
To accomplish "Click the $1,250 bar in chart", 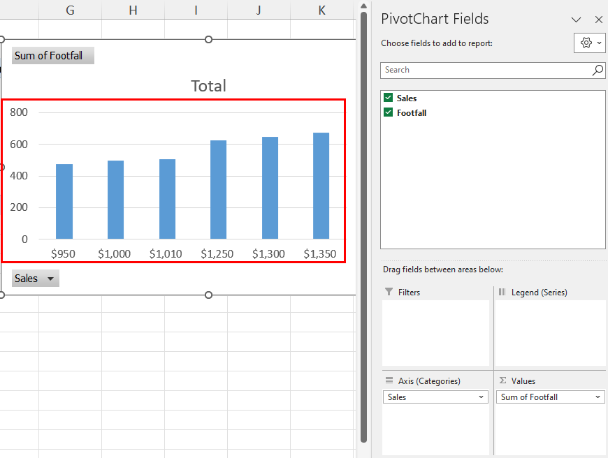I will [x=218, y=190].
